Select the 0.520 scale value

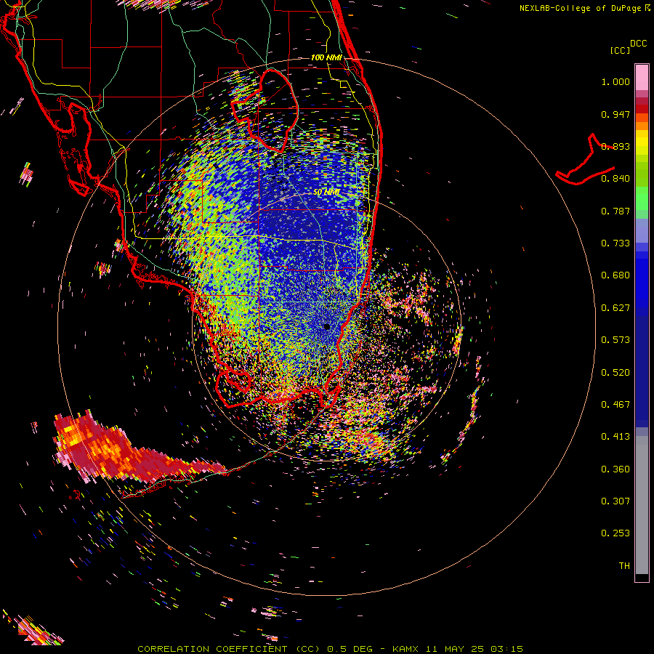(615, 373)
